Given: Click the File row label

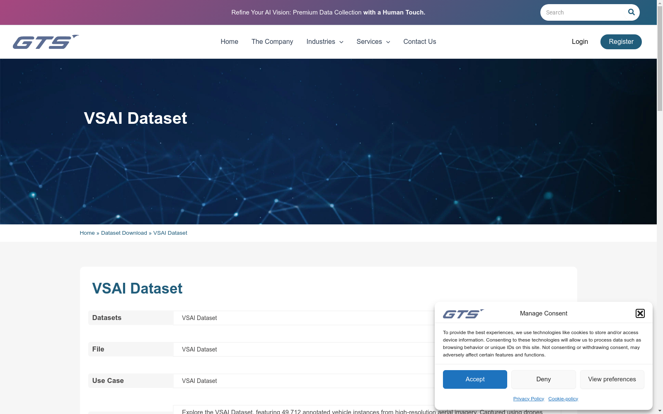Looking at the screenshot, I should tap(98, 349).
